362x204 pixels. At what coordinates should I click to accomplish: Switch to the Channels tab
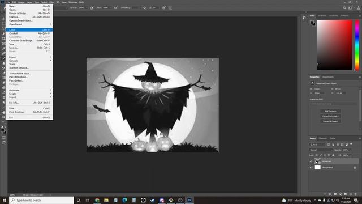coord(322,138)
